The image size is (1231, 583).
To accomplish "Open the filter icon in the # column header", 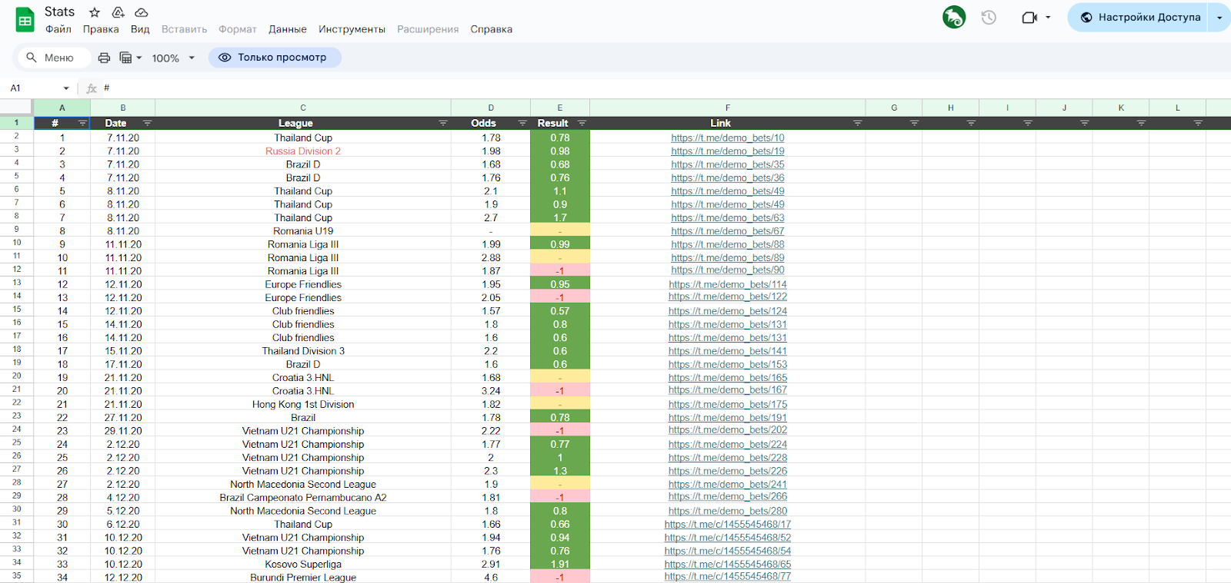I will (82, 123).
